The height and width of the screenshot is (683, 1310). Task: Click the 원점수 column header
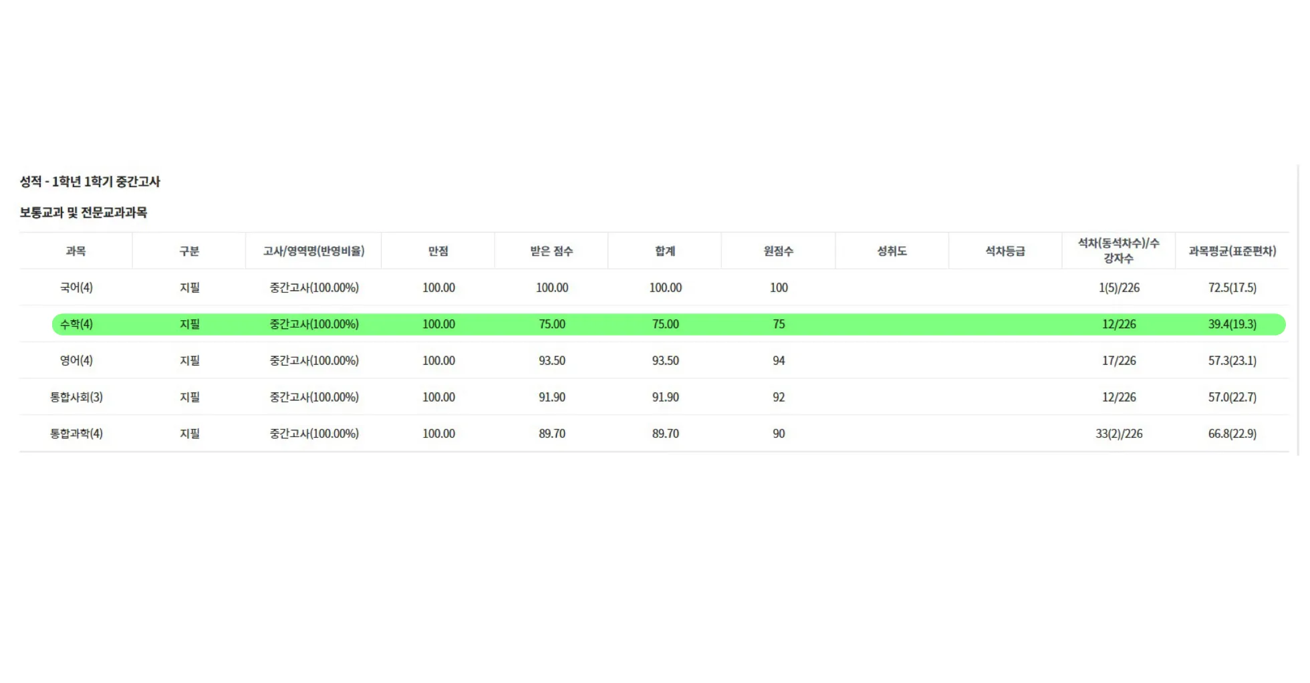[778, 251]
